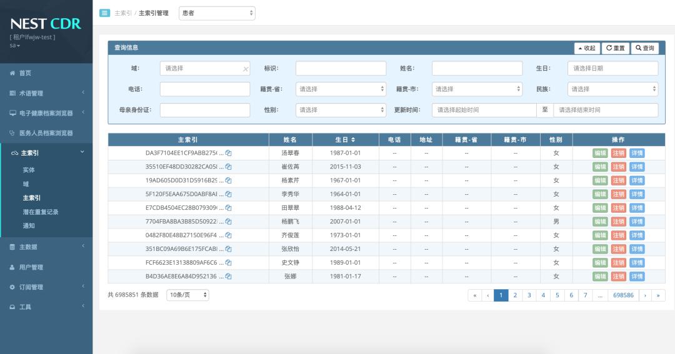Select 通知 submenu item
675x354 pixels.
tap(29, 225)
